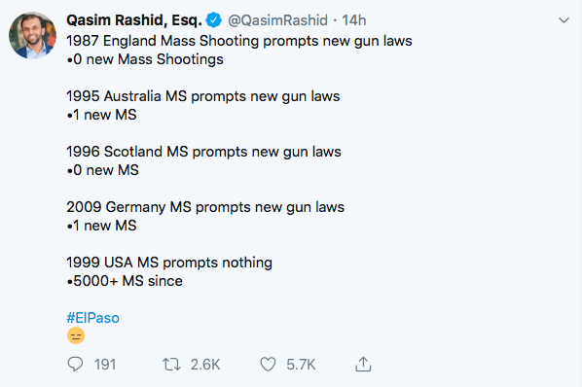Click the retweet arrows icon
This screenshot has height=387, width=582.
click(x=171, y=365)
